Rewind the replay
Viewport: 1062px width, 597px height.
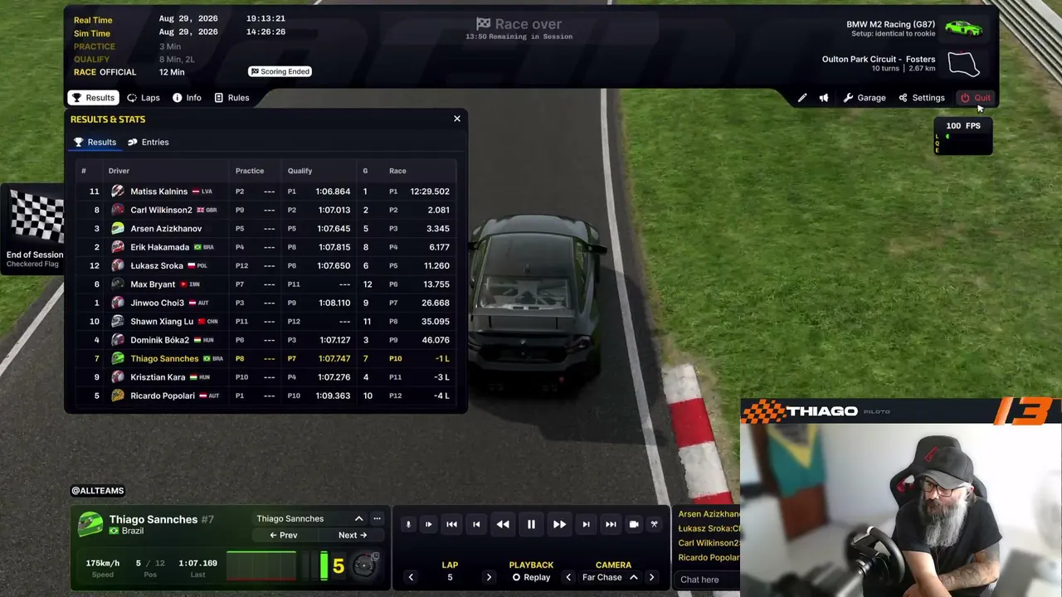tap(503, 524)
